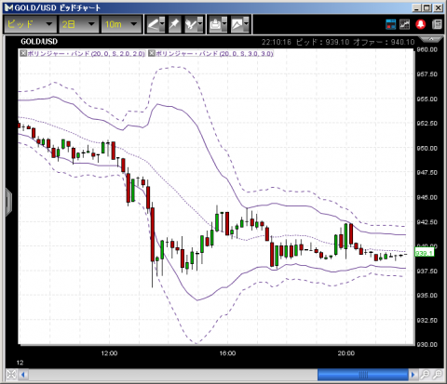This screenshot has width=447, height=384.
Task: Click the red alert bell icon
Action: coord(421,24)
